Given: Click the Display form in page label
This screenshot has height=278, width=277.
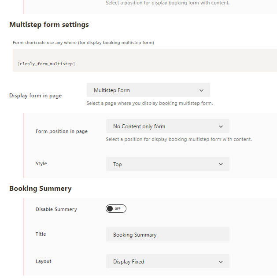Looking at the screenshot, I should coord(35,96).
